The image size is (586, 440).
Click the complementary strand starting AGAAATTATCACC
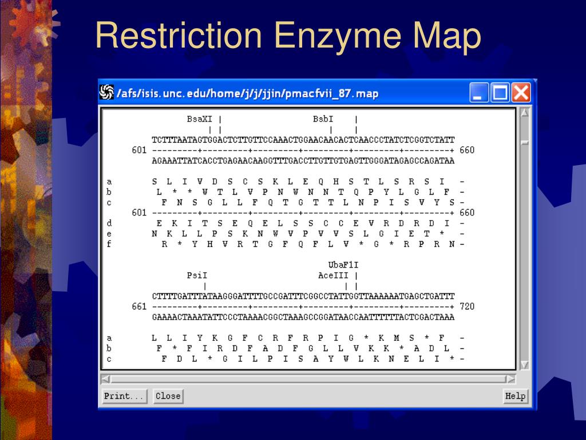303,161
